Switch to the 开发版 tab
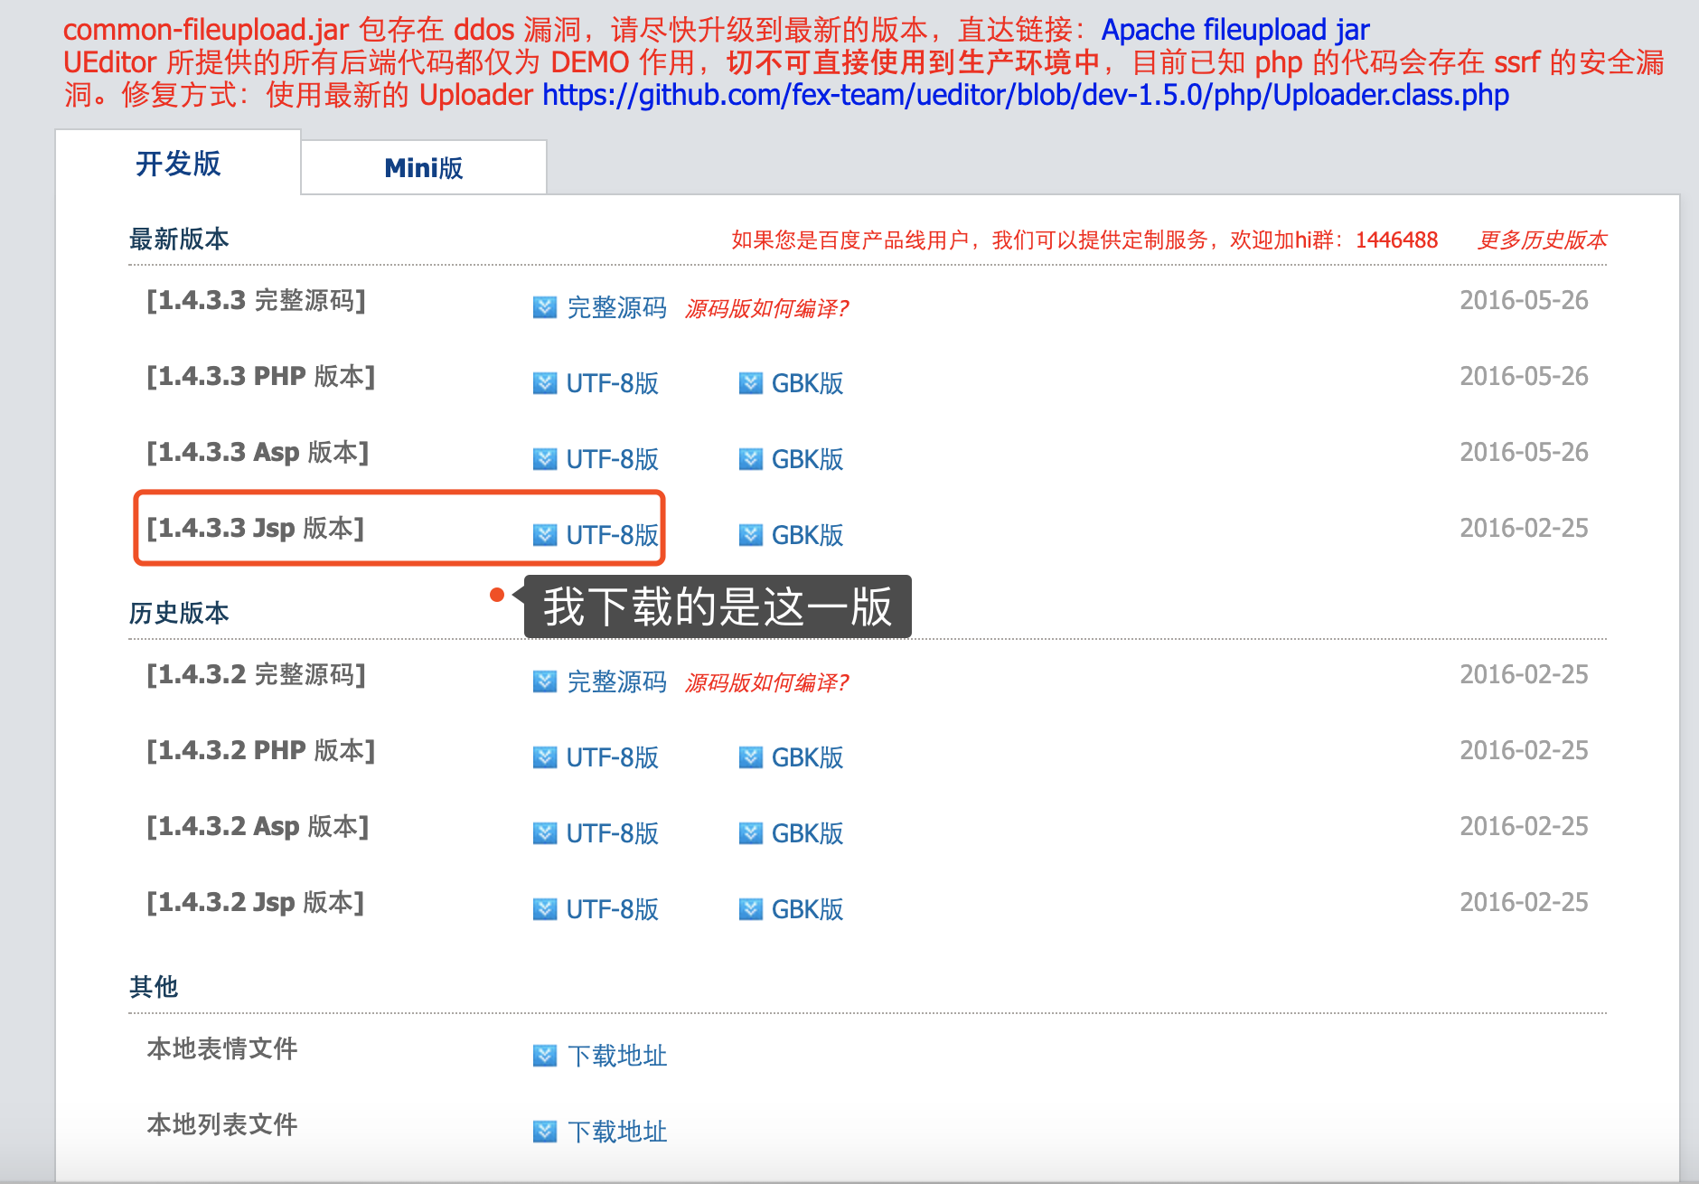 [x=178, y=164]
